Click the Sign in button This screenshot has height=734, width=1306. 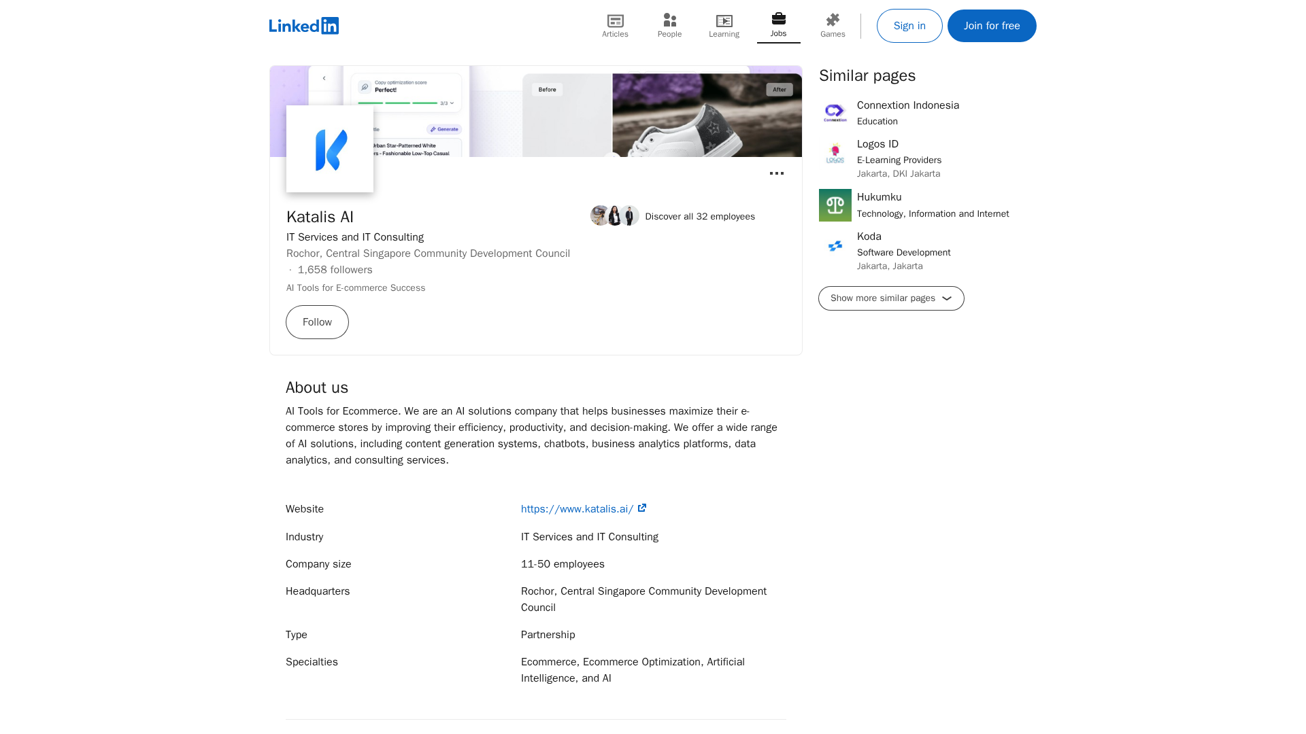[x=909, y=26]
